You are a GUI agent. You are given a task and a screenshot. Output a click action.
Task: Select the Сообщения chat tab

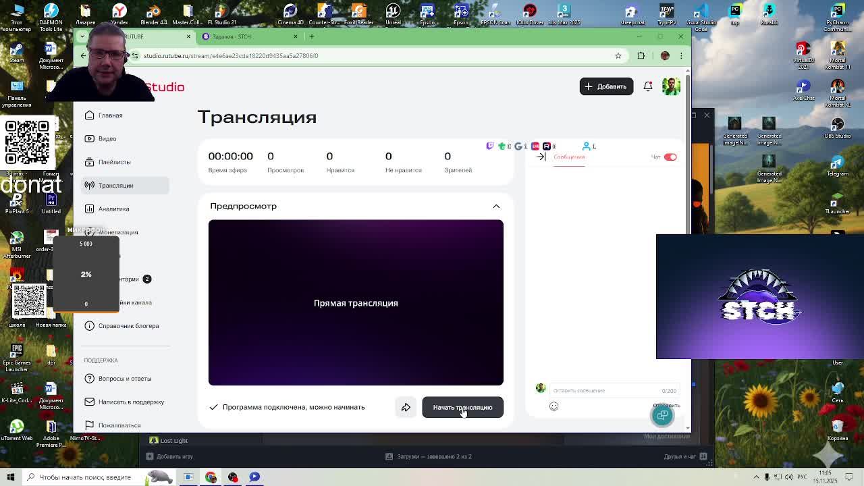coord(569,157)
